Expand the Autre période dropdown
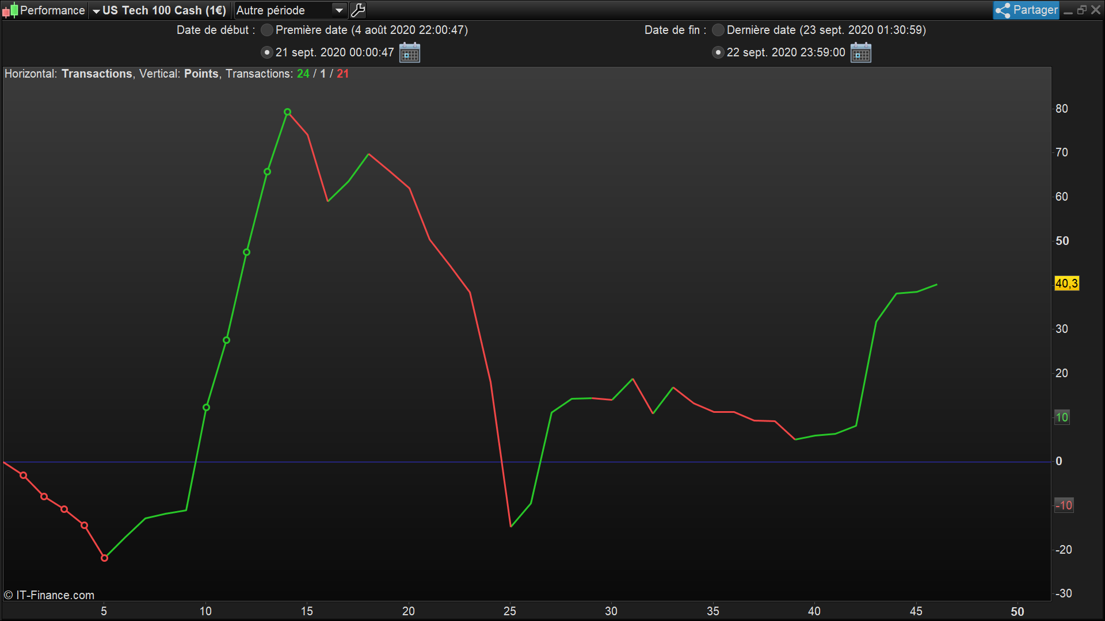1105x621 pixels. [340, 10]
